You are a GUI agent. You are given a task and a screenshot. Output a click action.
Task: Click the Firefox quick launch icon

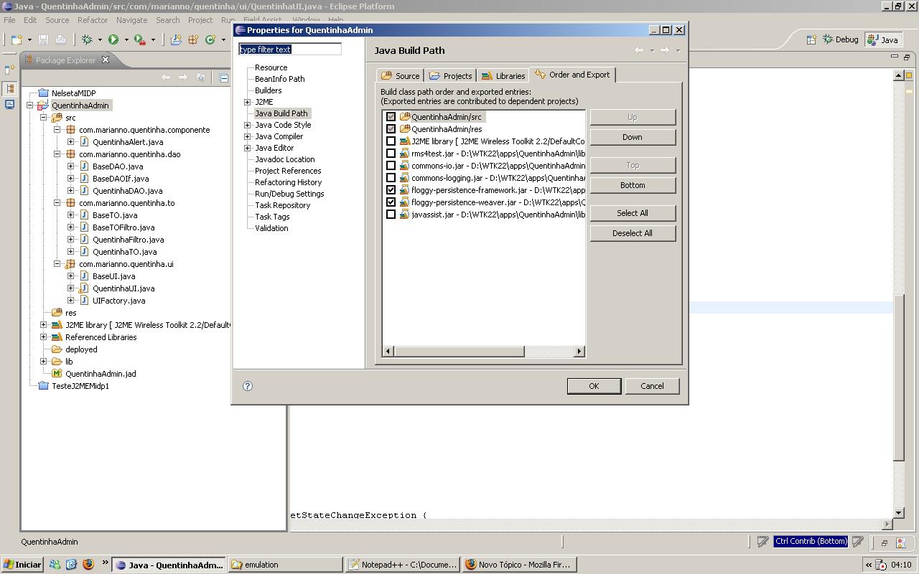point(88,565)
